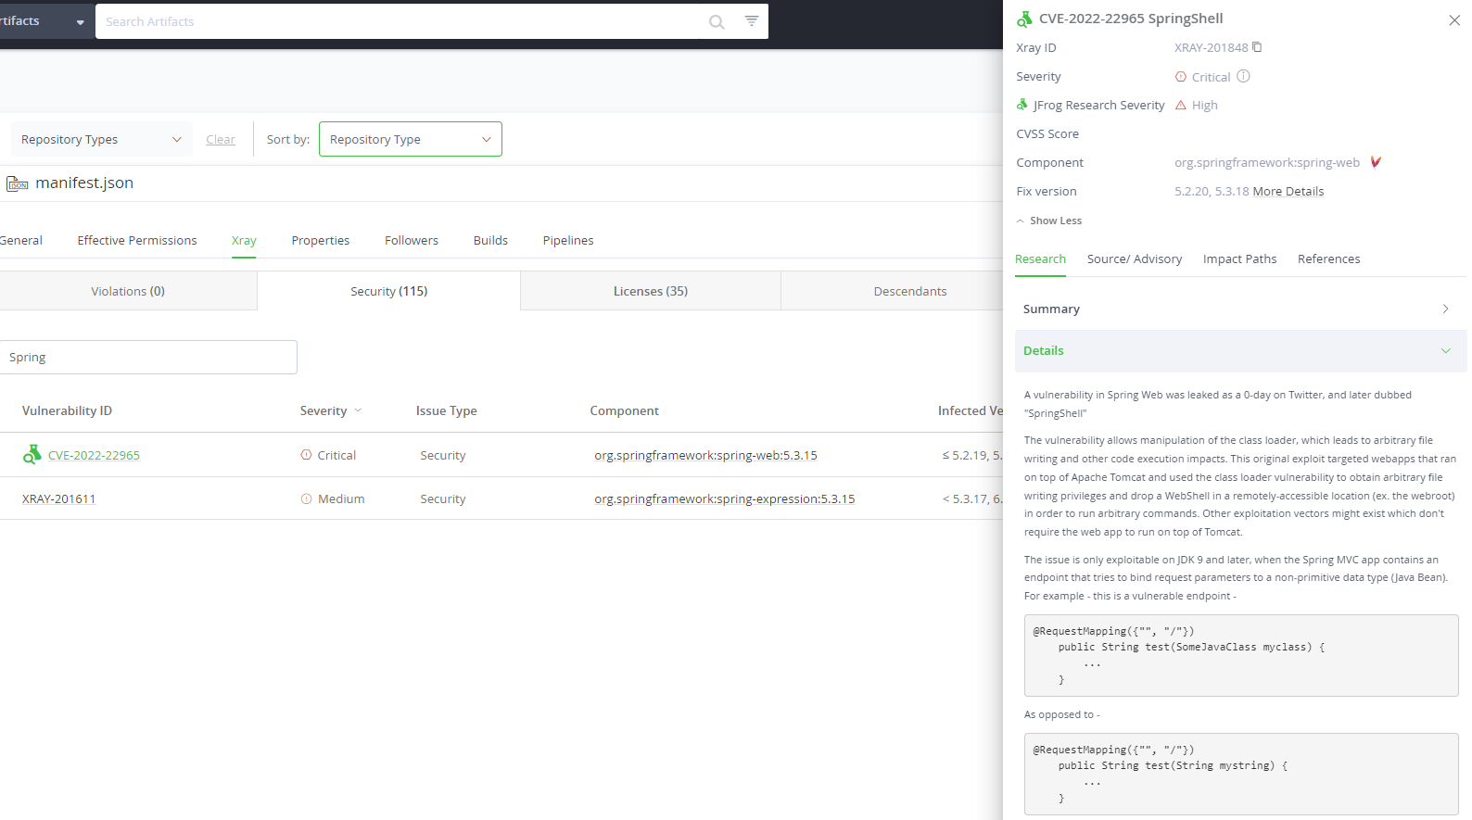Click the manifest.json file name

point(84,183)
